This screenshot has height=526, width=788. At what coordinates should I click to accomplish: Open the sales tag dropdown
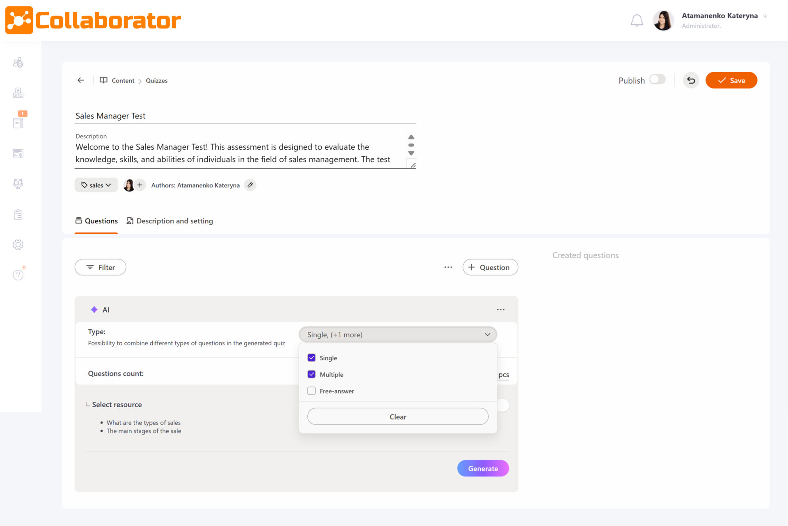[96, 185]
